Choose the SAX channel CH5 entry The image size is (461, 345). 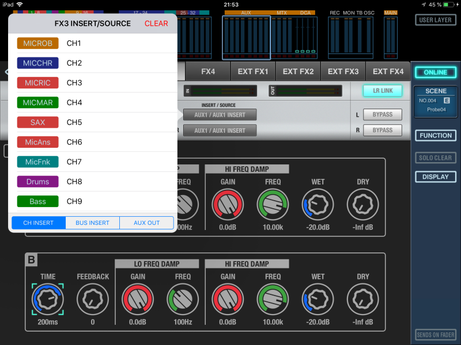(38, 122)
